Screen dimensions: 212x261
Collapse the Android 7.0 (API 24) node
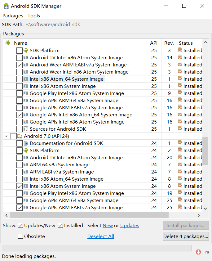coord(7,136)
